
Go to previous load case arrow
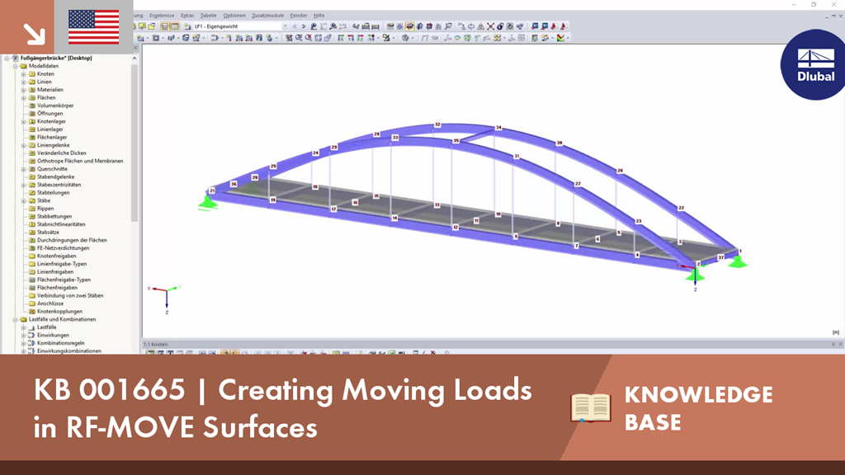point(295,26)
